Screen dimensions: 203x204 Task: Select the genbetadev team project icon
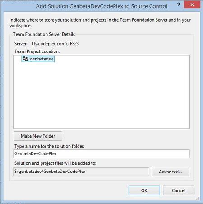(x=25, y=59)
